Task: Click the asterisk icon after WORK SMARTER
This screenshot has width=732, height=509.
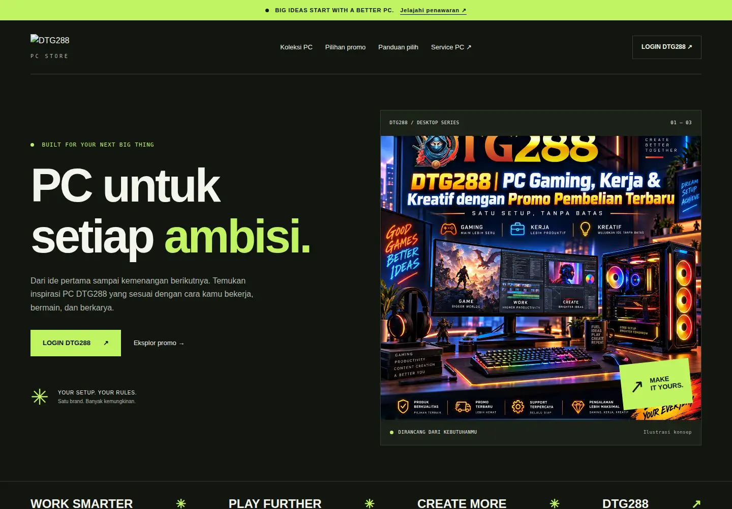Action: click(181, 503)
